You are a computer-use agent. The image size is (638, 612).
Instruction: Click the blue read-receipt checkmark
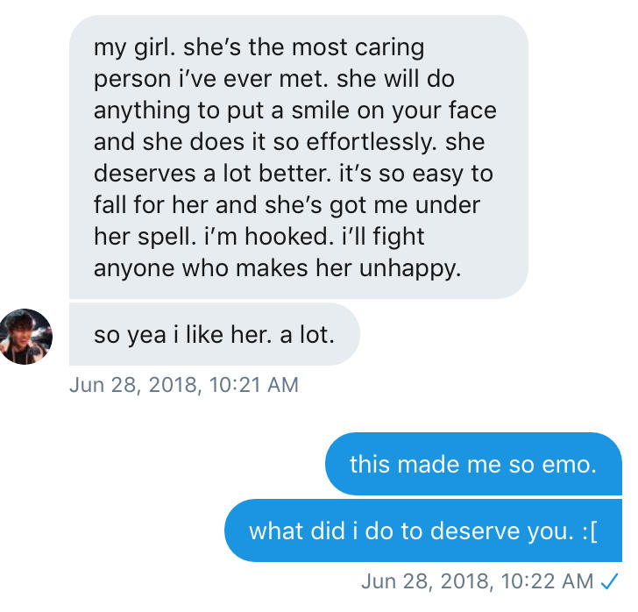[x=611, y=581]
